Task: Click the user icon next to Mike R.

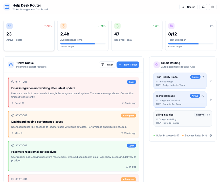Action: pos(12,133)
